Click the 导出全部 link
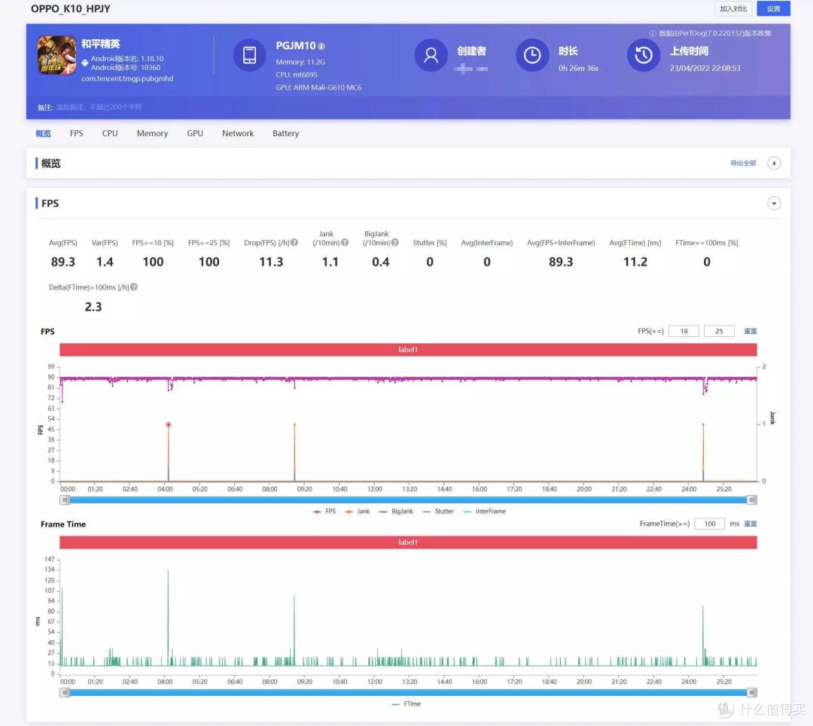813x726 pixels. [x=743, y=163]
